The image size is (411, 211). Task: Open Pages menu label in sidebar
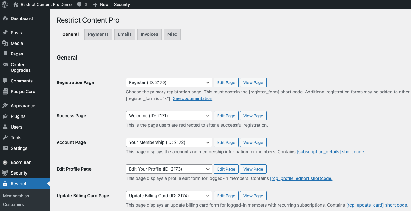click(17, 54)
